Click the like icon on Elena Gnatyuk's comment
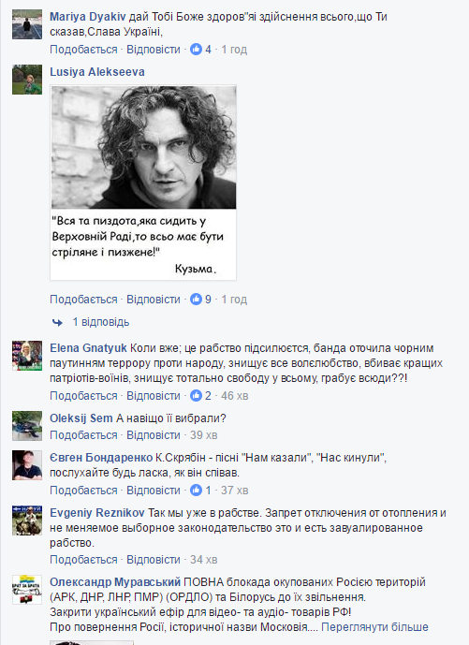 point(196,396)
